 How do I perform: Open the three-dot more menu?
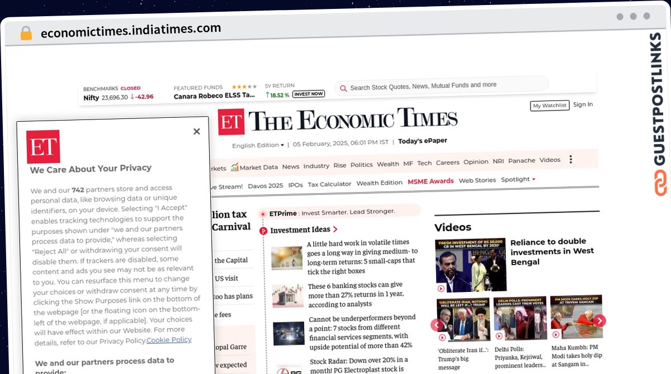pos(570,160)
